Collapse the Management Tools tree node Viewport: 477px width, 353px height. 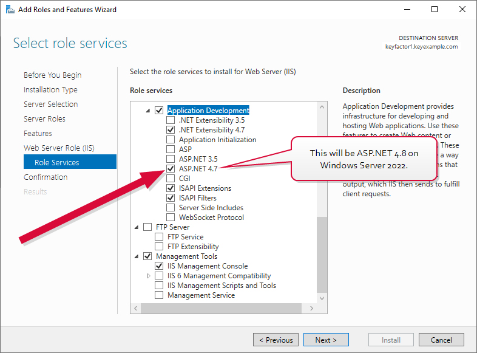137,256
